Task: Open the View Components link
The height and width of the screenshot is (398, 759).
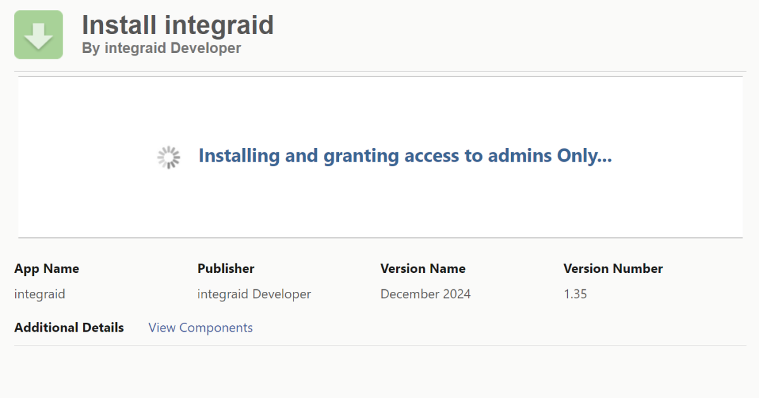Action: click(201, 327)
